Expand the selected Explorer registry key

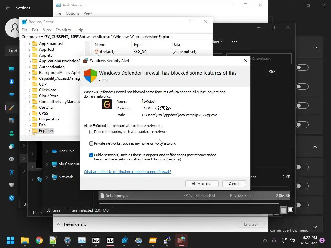(x=29, y=131)
